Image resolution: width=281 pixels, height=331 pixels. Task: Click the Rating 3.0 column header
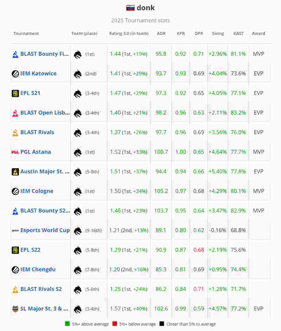click(129, 34)
